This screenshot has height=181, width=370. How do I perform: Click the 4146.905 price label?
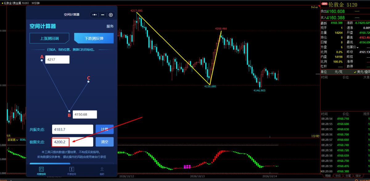pyautogui.click(x=259, y=90)
